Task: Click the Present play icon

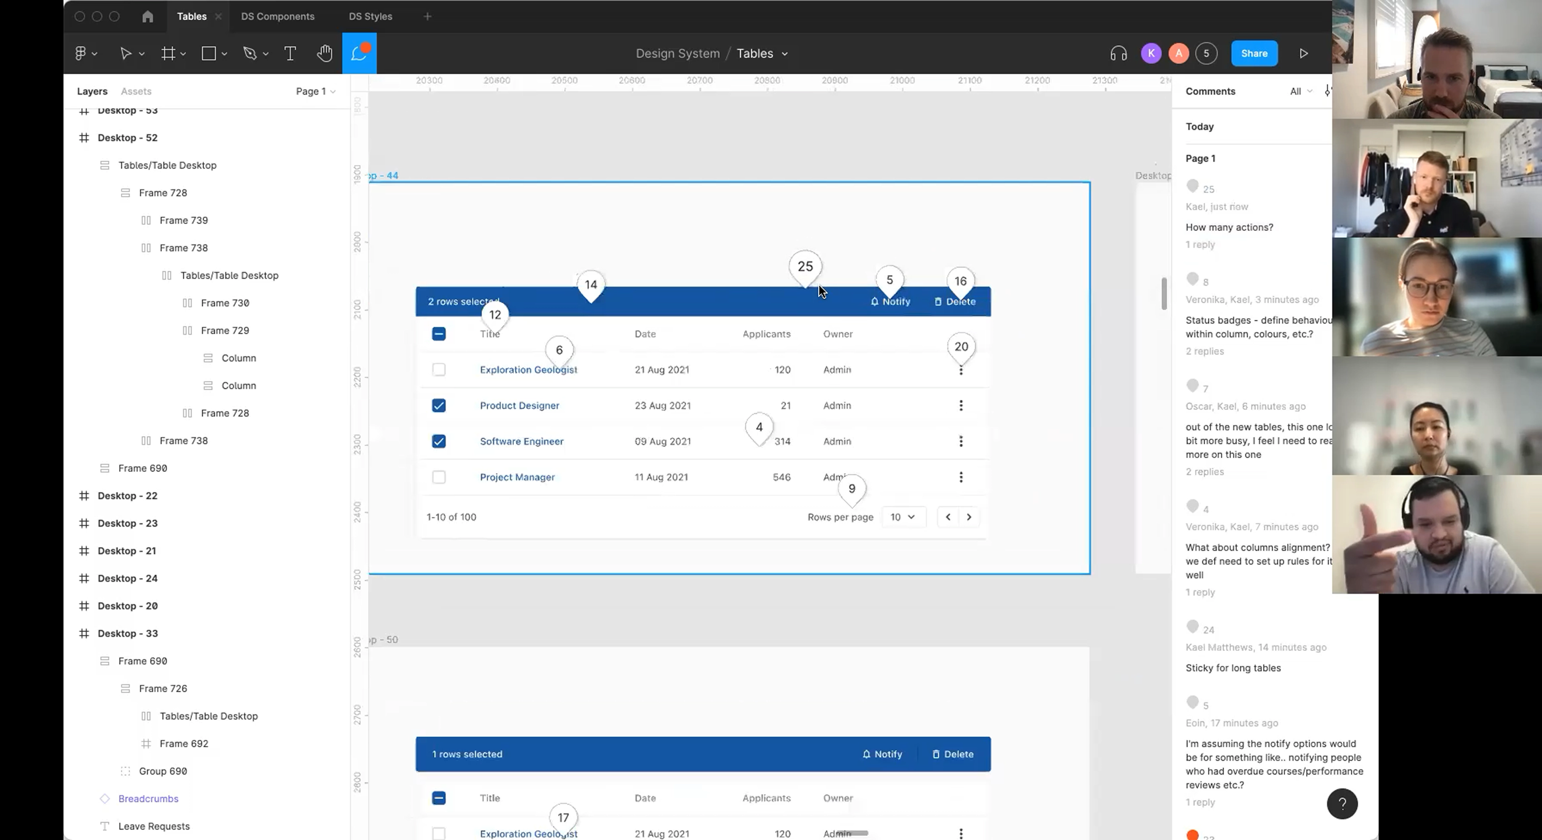Action: (x=1304, y=53)
